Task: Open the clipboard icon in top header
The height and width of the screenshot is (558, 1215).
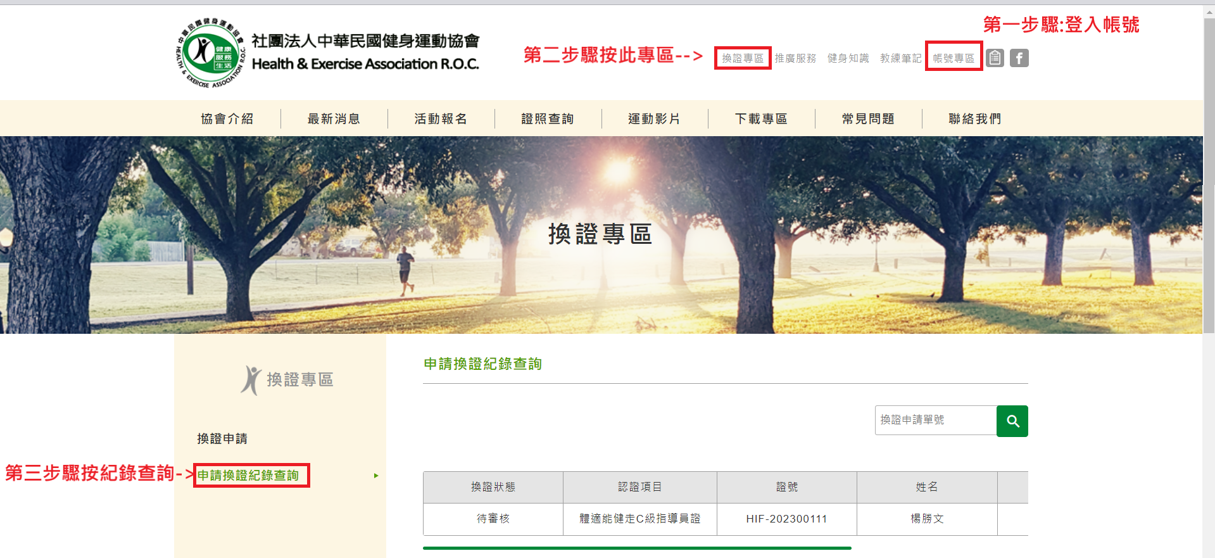Action: point(995,58)
